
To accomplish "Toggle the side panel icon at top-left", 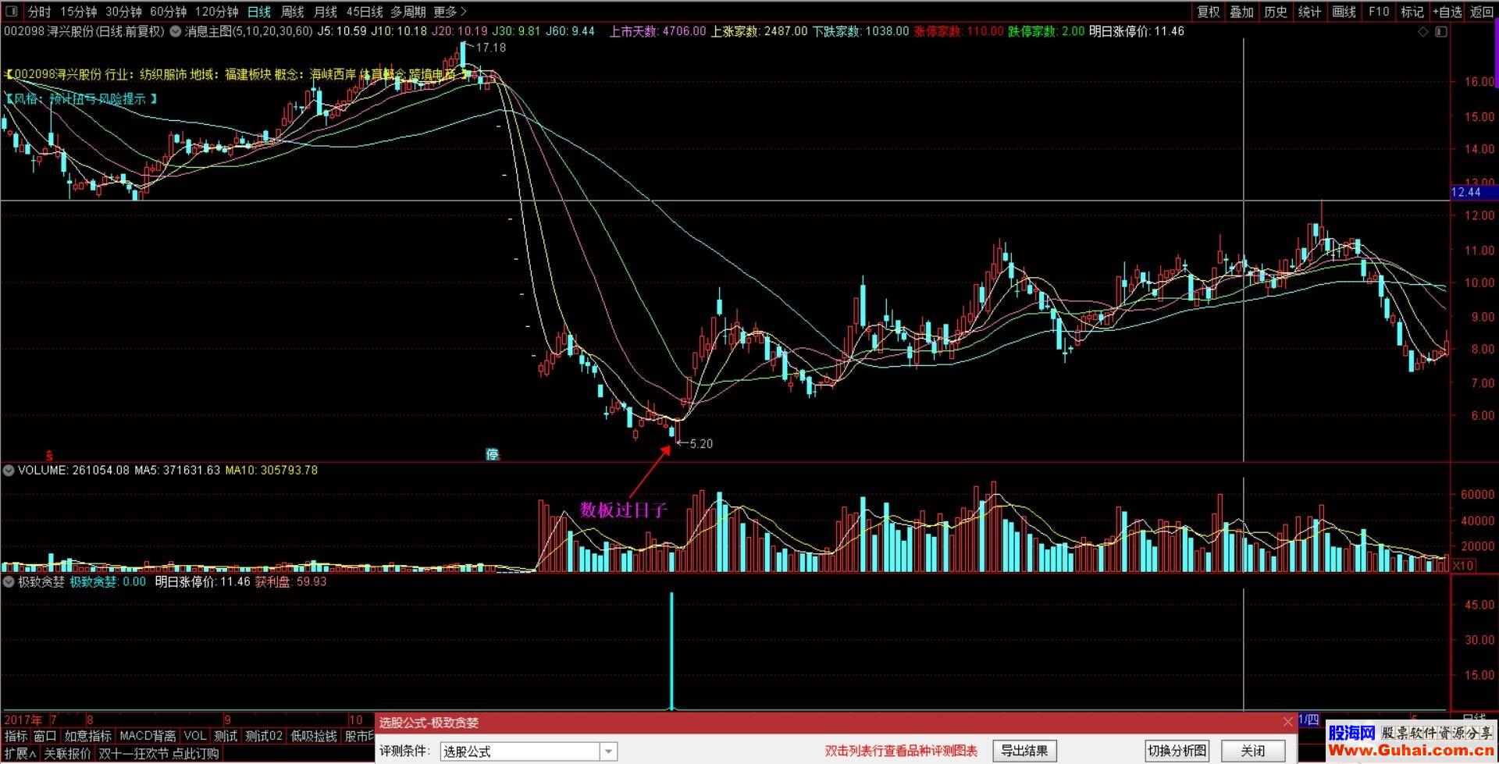I will tap(11, 12).
